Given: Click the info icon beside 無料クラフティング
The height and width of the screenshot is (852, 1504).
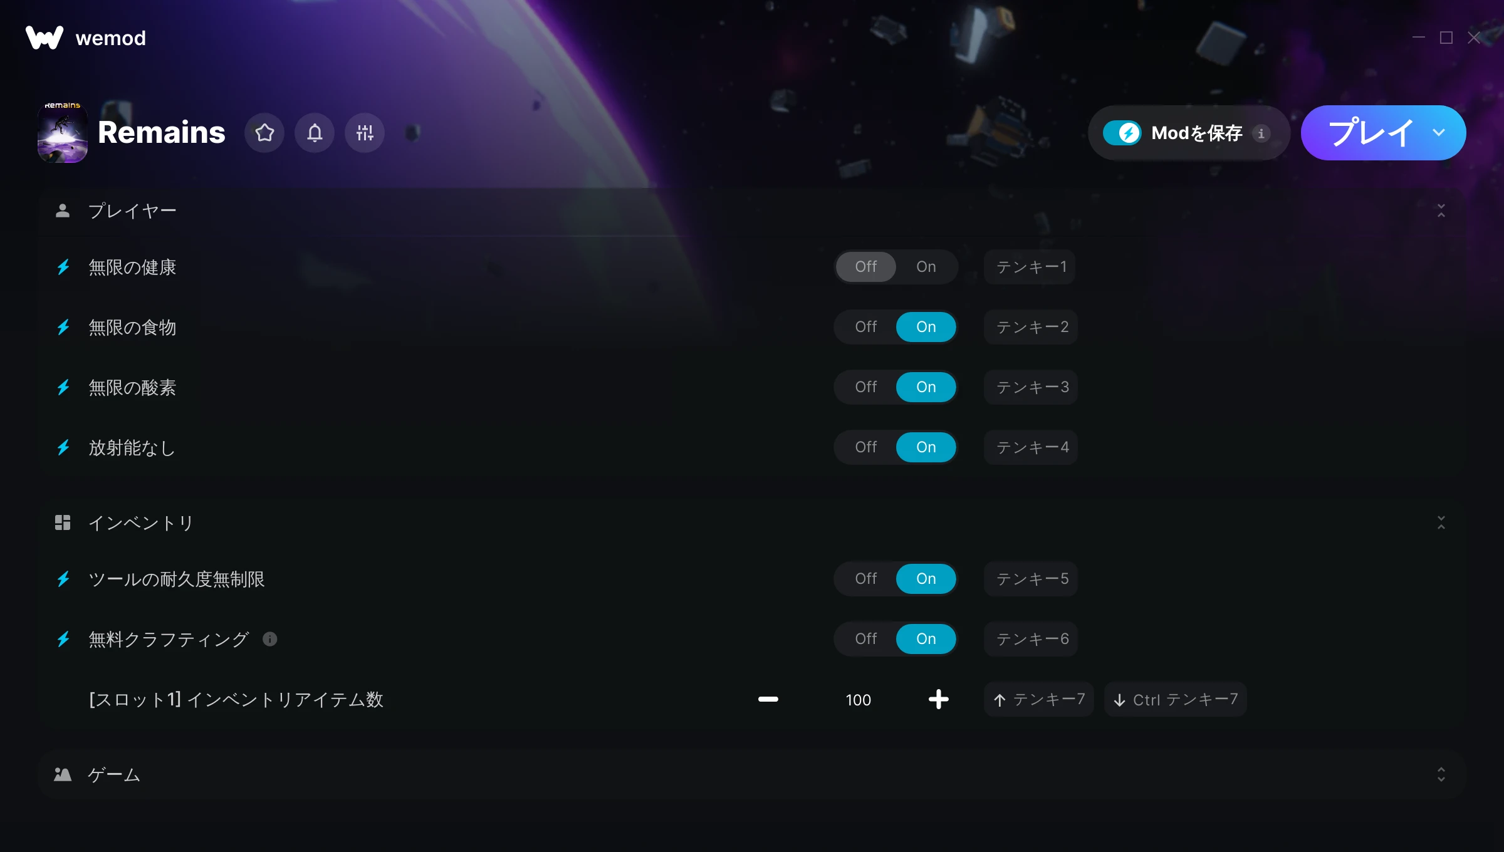Looking at the screenshot, I should tap(270, 639).
